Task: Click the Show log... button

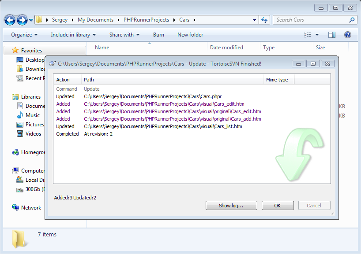Action: coord(231,205)
